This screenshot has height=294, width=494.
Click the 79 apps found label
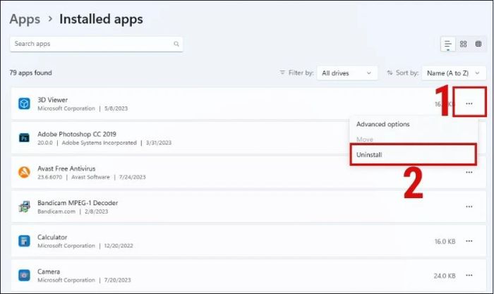30,73
